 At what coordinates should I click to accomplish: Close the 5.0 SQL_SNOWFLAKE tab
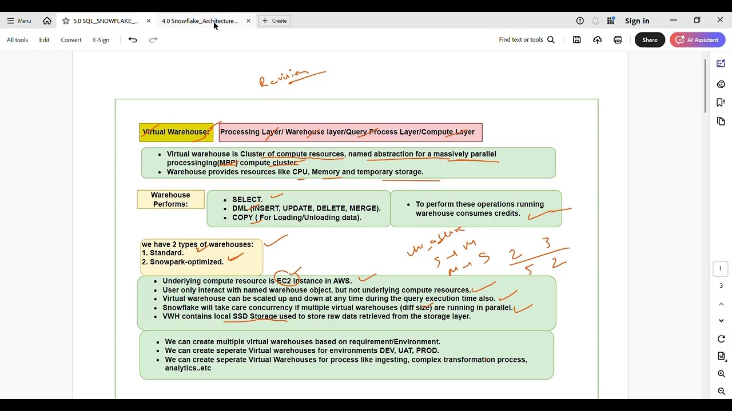(x=149, y=21)
